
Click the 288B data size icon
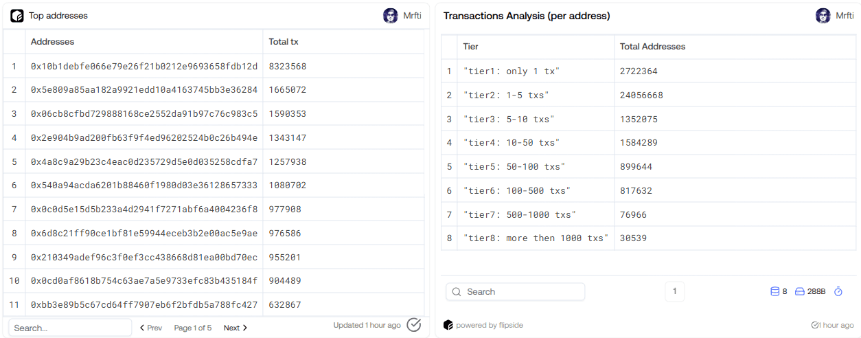point(799,292)
